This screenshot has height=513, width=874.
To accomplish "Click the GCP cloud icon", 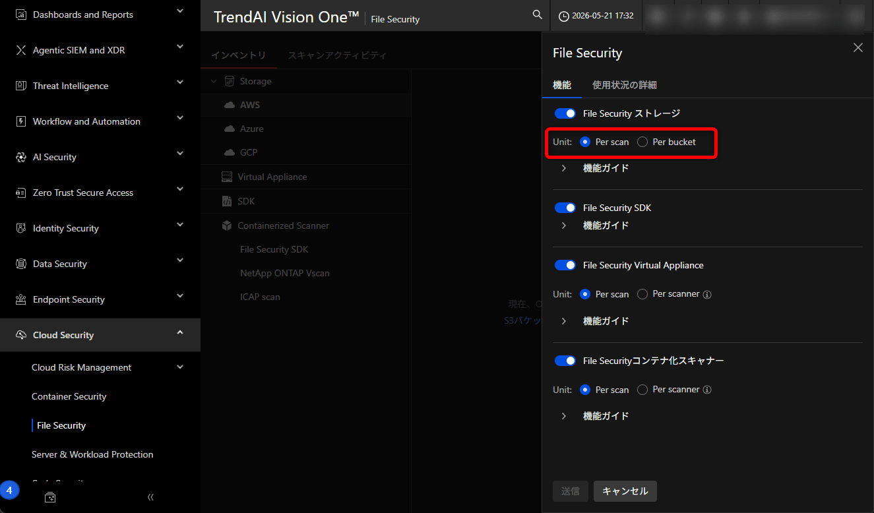I will tap(230, 152).
